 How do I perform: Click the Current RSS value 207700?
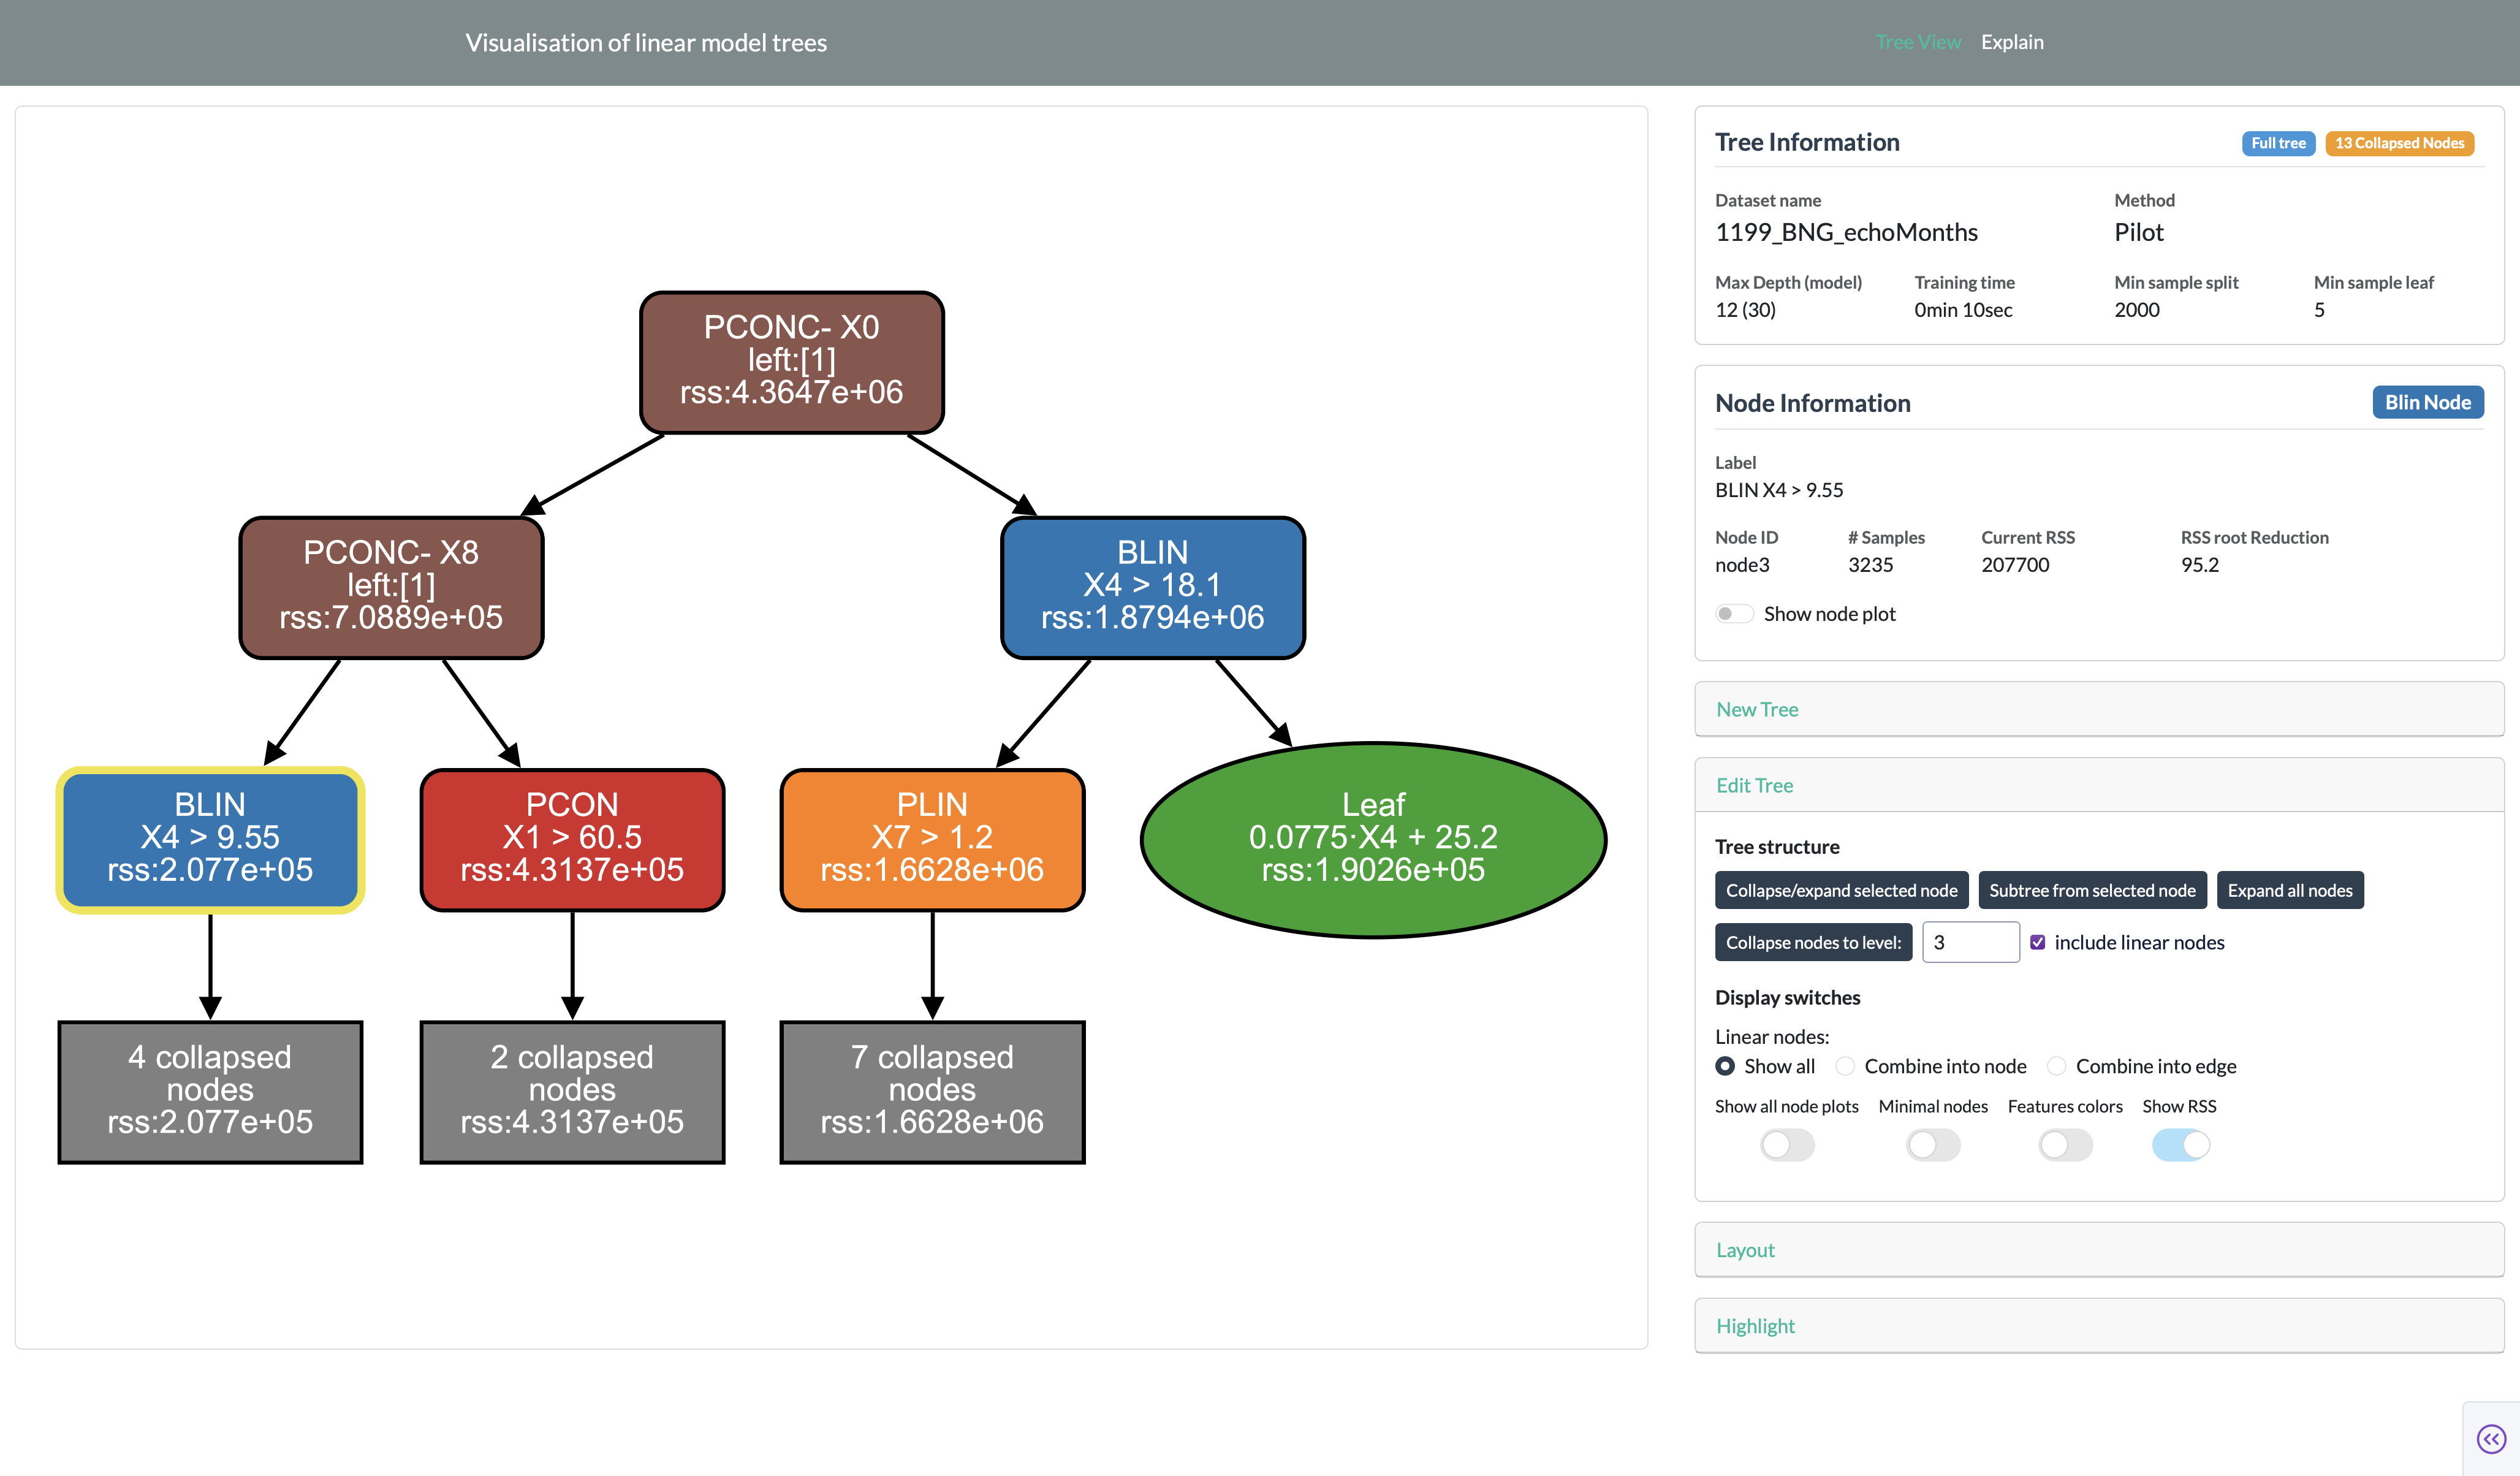tap(2015, 565)
